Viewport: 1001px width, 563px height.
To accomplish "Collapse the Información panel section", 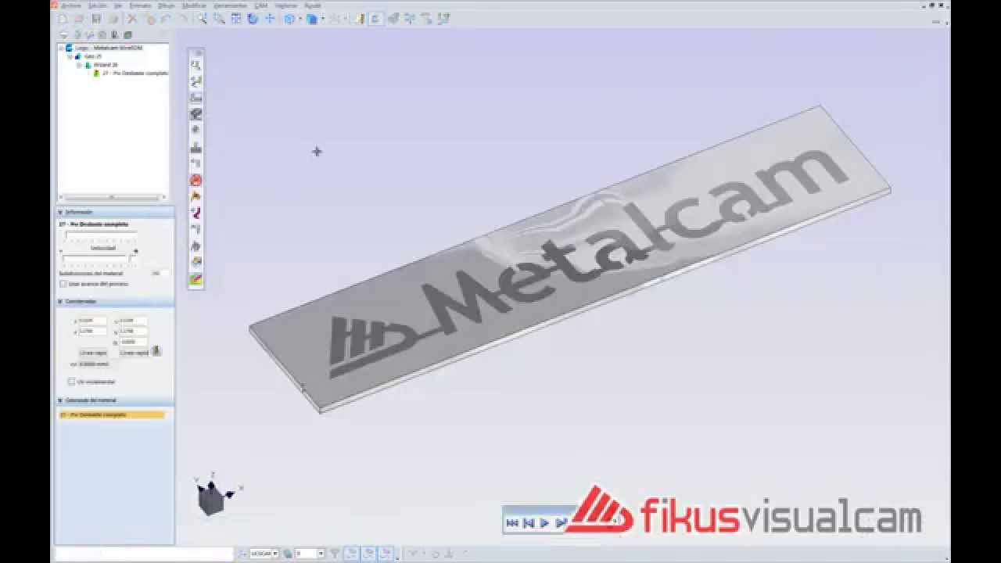I will 59,212.
